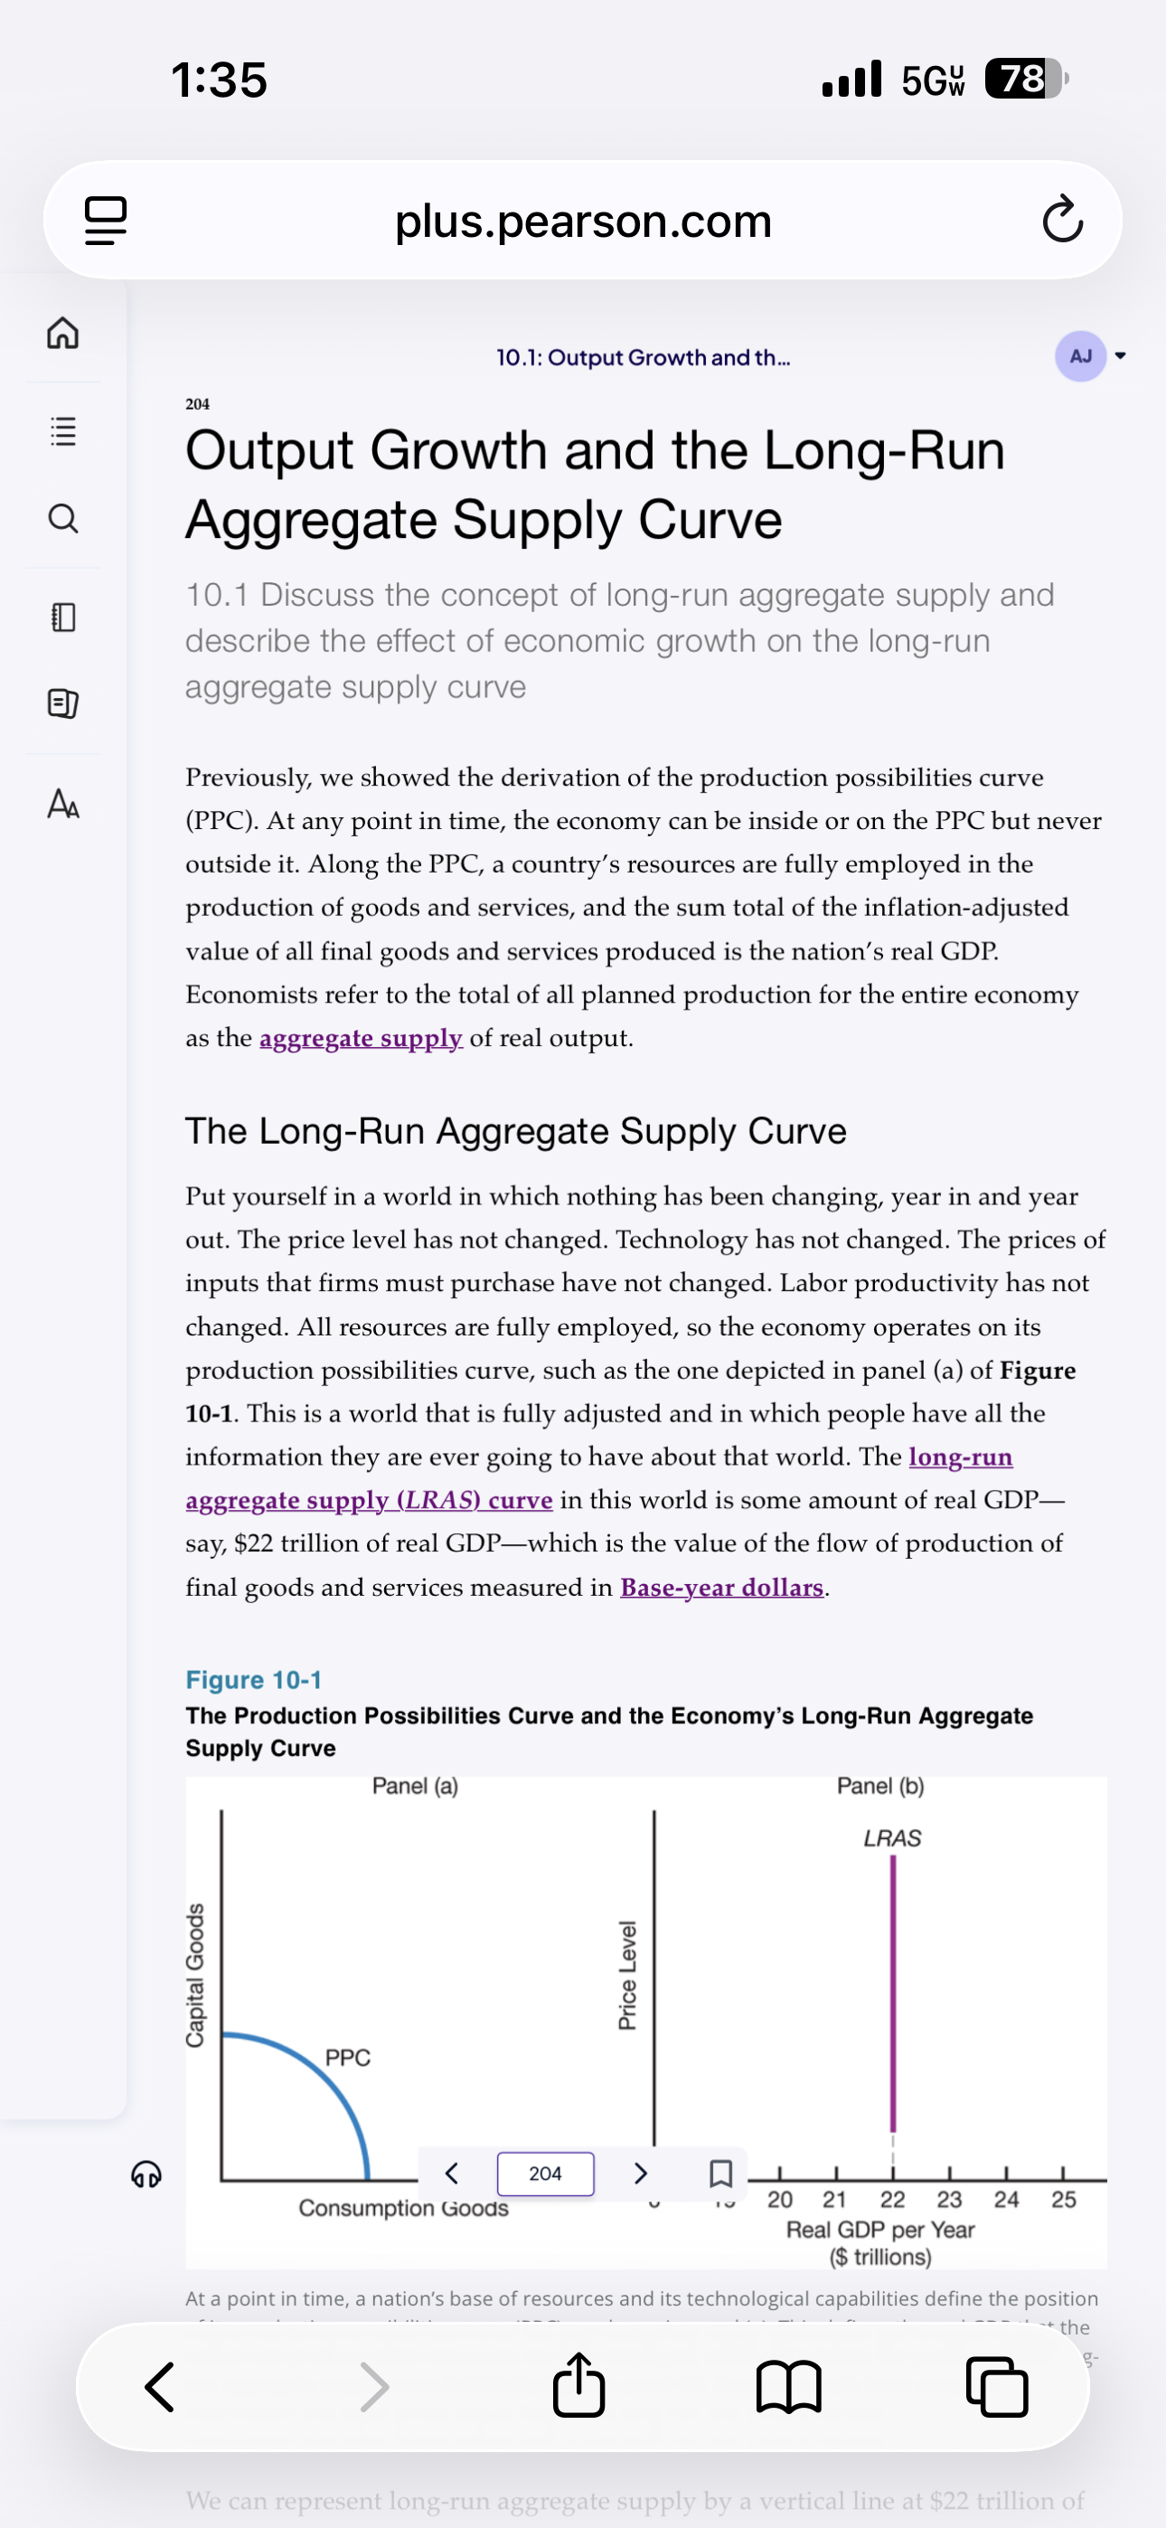Open Safari tabs overview button
The height and width of the screenshot is (2528, 1166).
pos(996,2386)
